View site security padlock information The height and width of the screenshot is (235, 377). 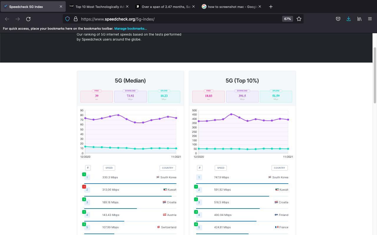(x=76, y=19)
